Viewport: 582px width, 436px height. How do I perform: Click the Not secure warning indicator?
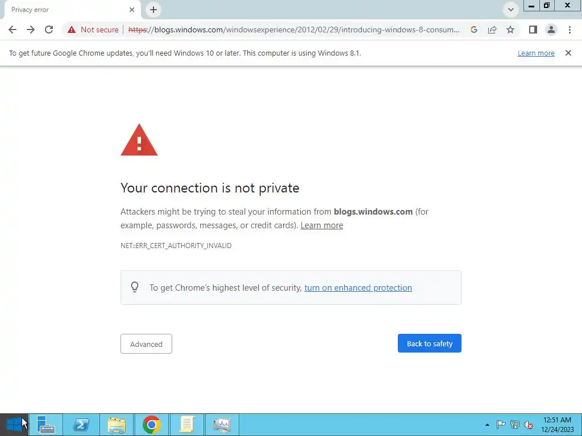point(93,30)
